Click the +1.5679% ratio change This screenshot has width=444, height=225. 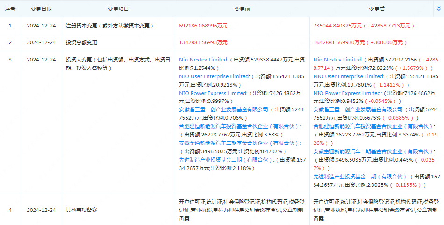coord(412,68)
